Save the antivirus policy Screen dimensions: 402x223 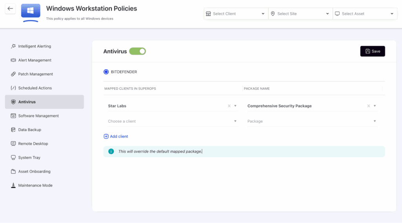(373, 51)
